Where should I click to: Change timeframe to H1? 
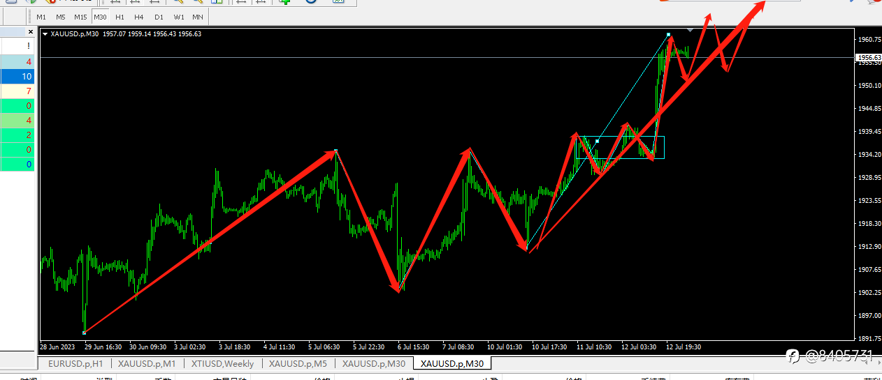click(120, 17)
